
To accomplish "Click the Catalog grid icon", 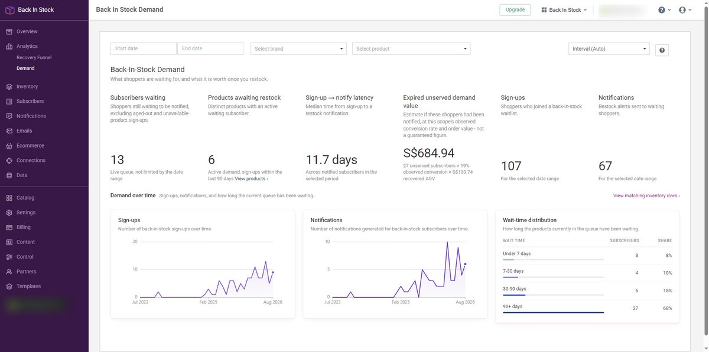I will pos(9,198).
